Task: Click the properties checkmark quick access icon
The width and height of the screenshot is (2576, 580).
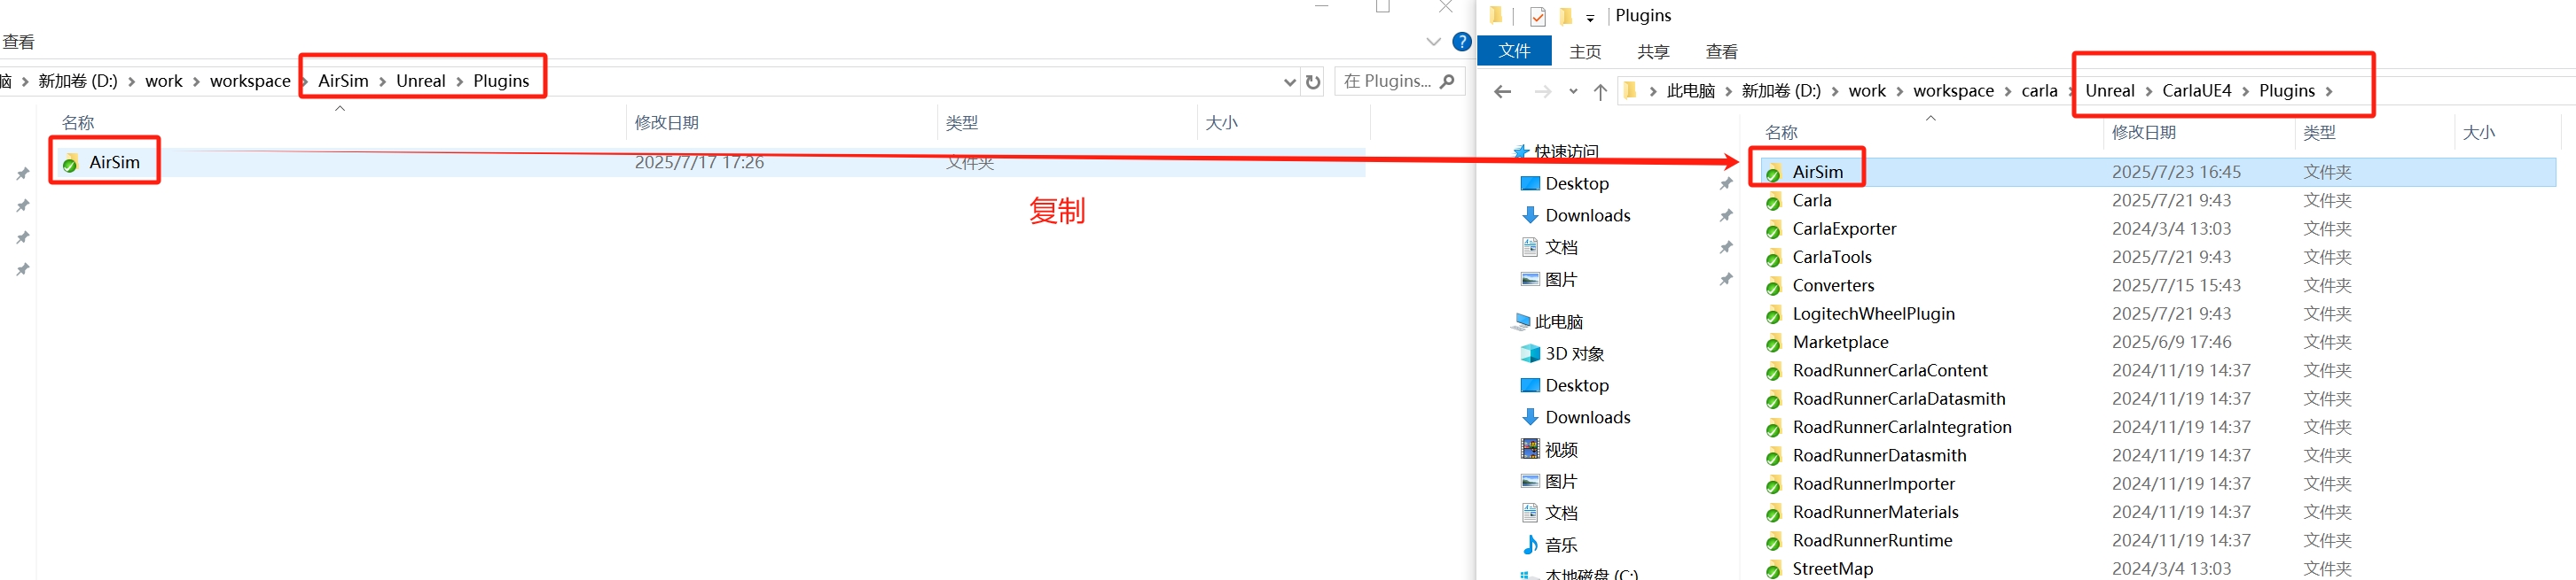Action: point(1538,16)
